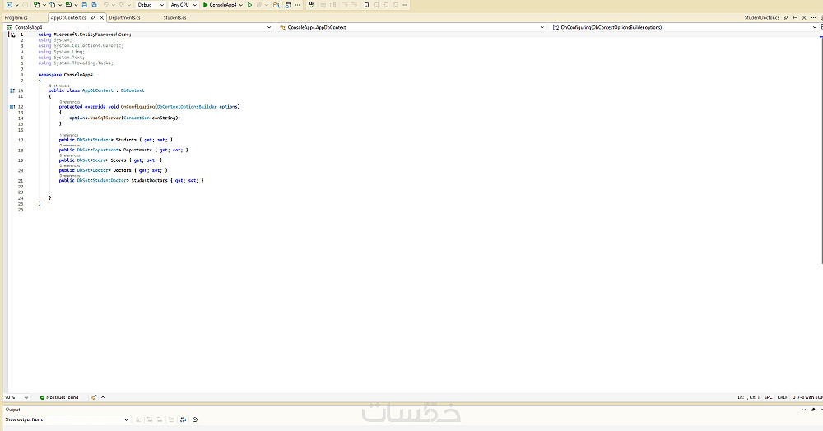Click Microsoft.EntityFrameworkCore using line
This screenshot has height=431, width=823.
tap(85, 35)
